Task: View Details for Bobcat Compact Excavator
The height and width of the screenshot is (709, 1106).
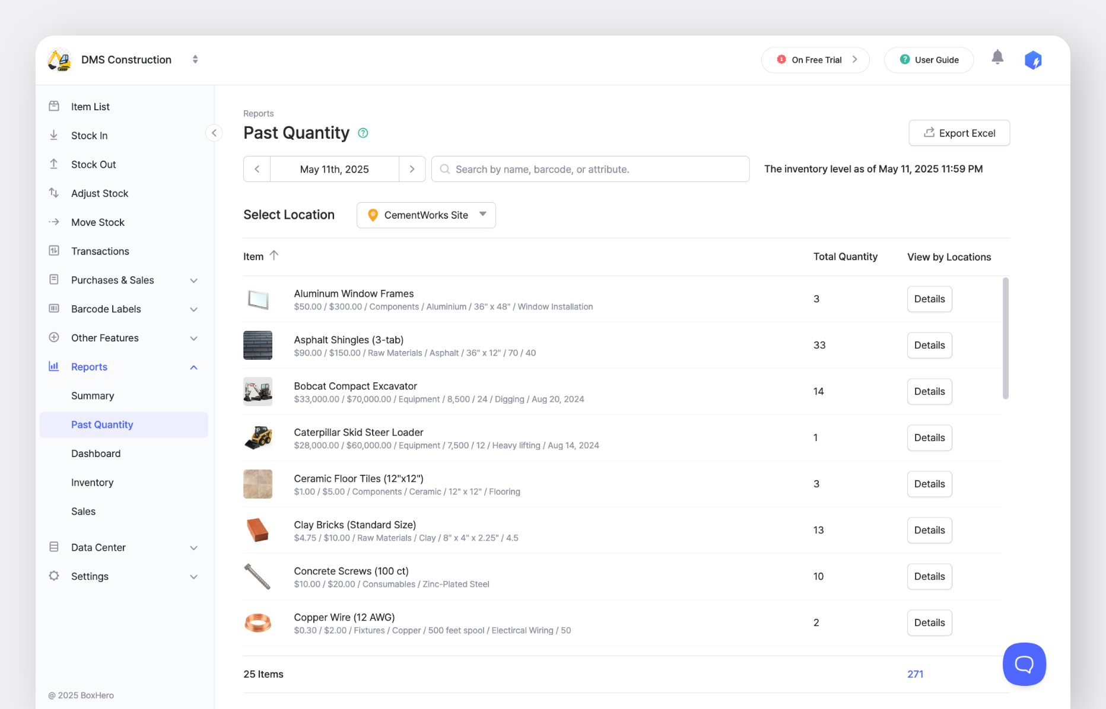Action: click(929, 391)
